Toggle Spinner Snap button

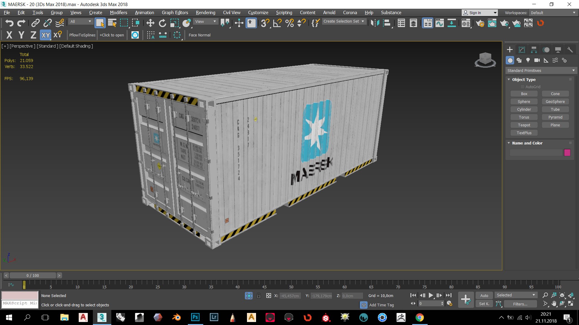pyautogui.click(x=301, y=23)
